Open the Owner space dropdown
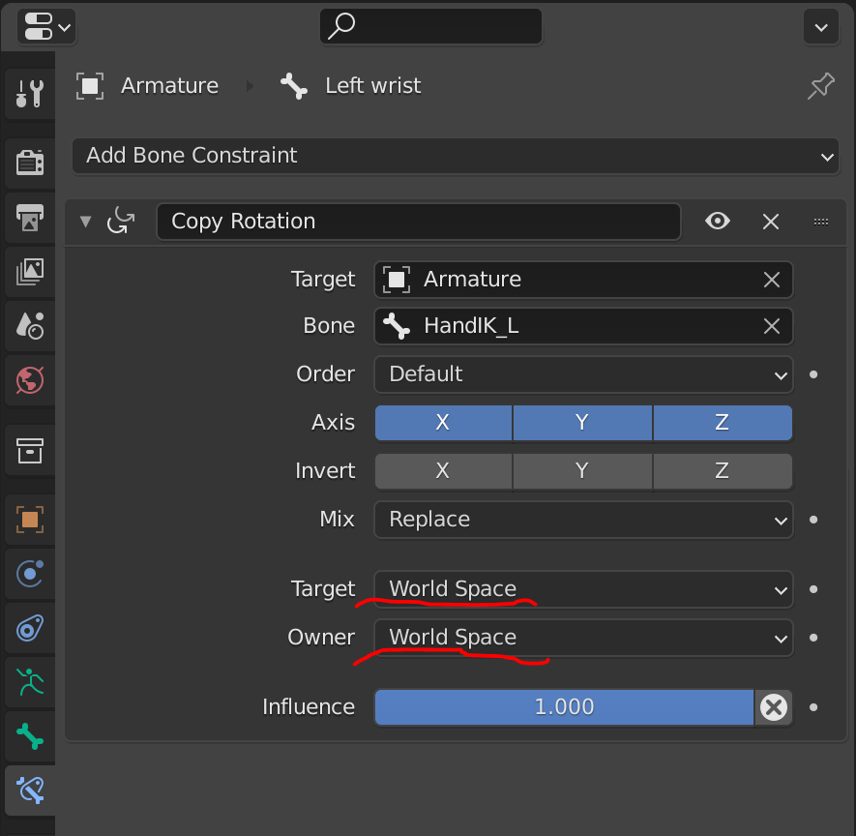The width and height of the screenshot is (856, 836). [x=583, y=638]
